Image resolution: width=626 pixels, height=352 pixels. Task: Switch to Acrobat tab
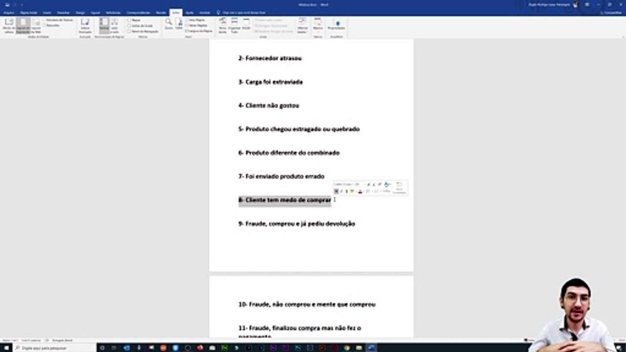click(204, 12)
